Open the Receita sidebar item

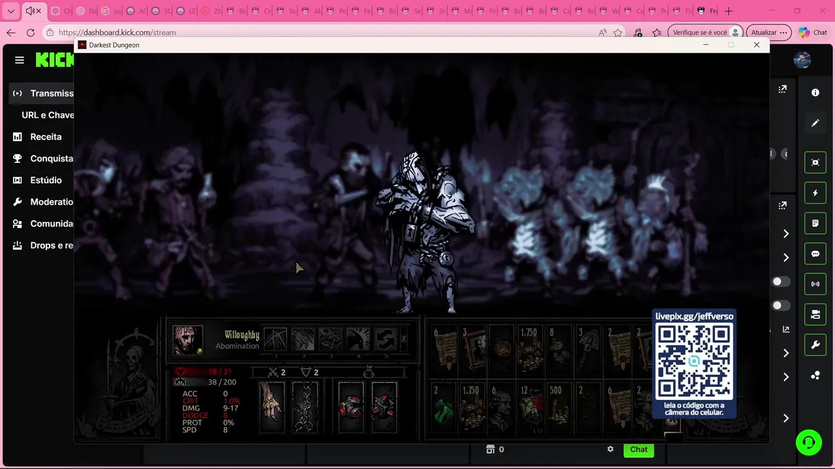click(x=46, y=137)
